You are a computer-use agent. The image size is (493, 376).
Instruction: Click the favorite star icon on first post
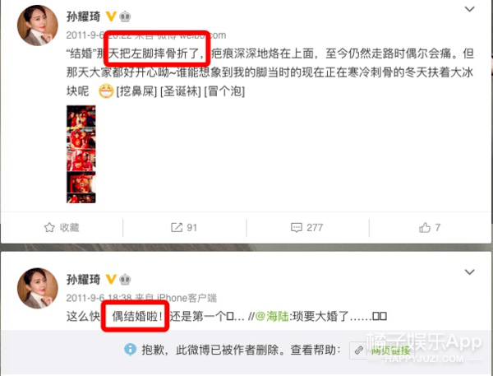tap(49, 227)
